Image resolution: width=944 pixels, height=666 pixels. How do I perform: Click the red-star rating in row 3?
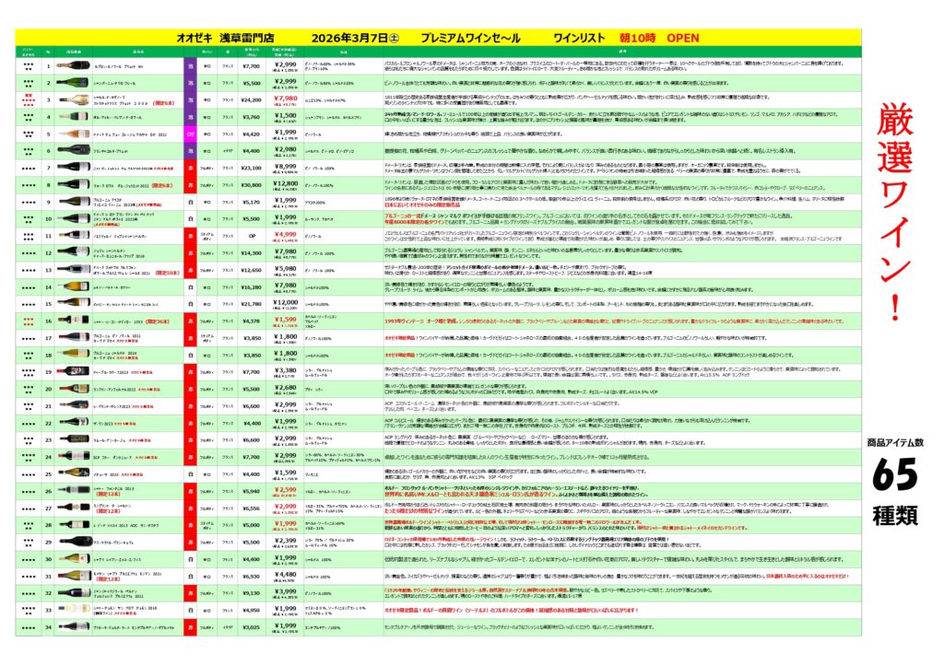[29, 99]
